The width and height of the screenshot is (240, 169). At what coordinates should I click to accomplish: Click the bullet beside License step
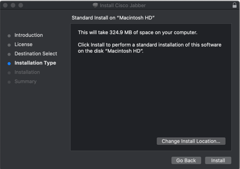coord(9,45)
